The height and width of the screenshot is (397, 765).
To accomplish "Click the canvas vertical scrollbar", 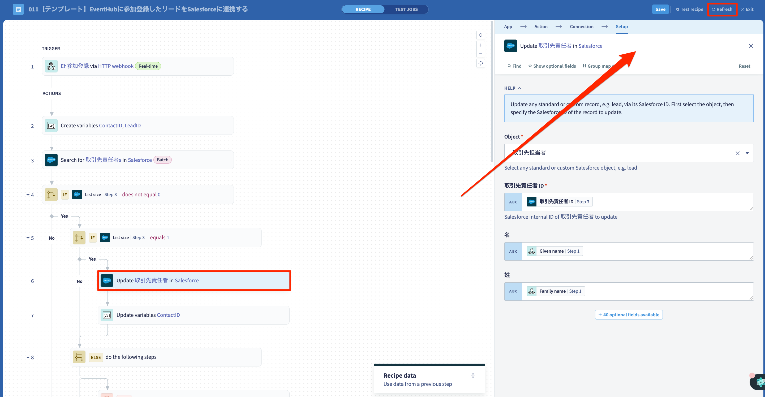I will 492,92.
